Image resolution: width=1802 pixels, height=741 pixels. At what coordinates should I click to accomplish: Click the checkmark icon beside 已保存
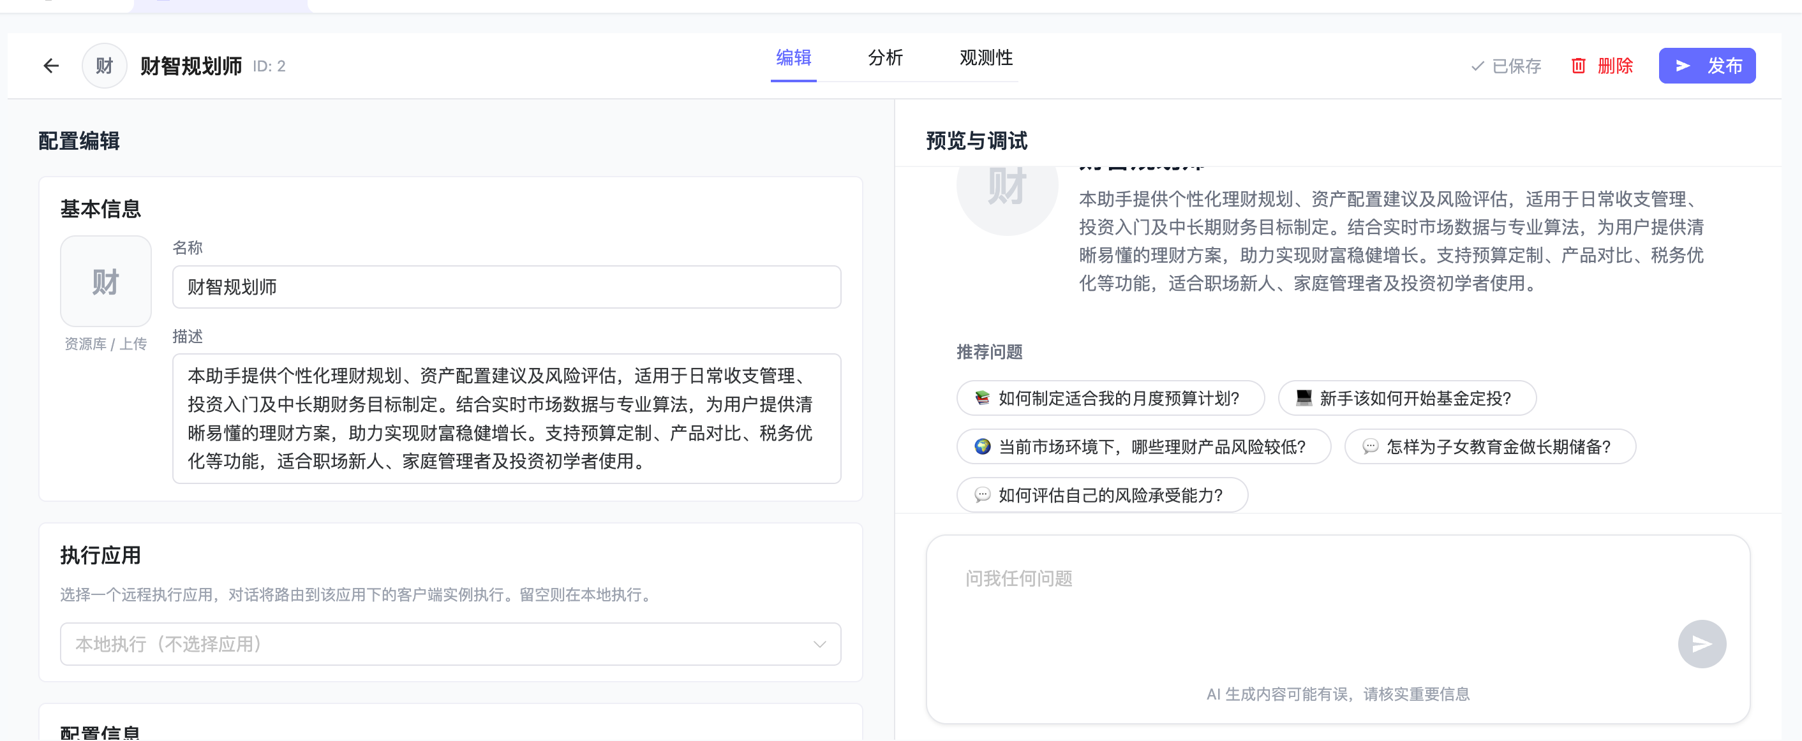(1477, 66)
